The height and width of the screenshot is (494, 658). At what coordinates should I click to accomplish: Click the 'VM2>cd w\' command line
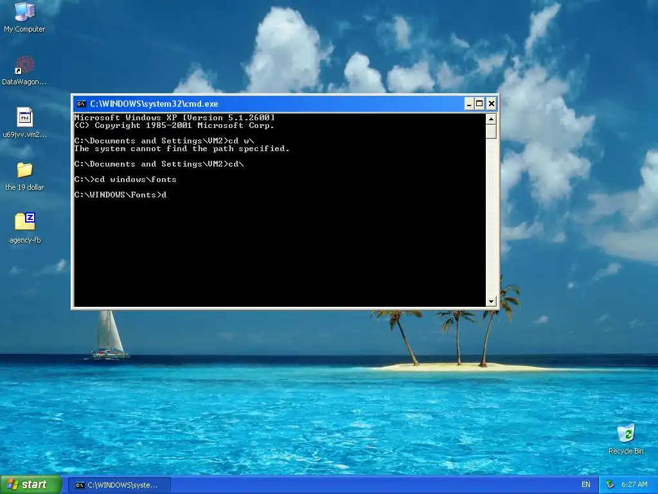coord(164,141)
